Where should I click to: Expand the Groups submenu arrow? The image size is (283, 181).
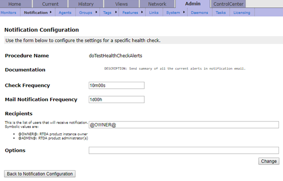pos(96,12)
